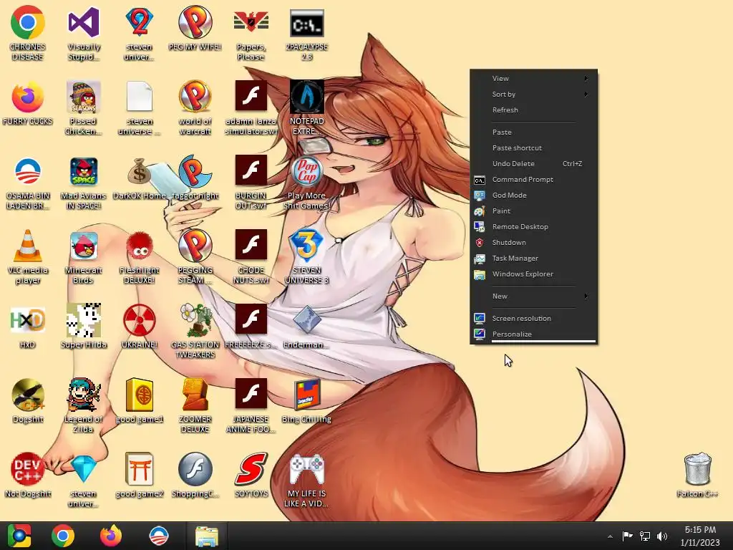Open the Obama logo app on the taskbar
The width and height of the screenshot is (733, 550).
158,536
